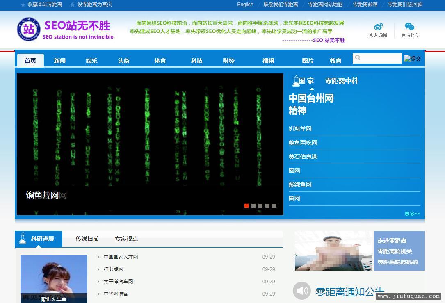Open the 黄石信息港 list link
This screenshot has width=445, height=303.
click(x=303, y=157)
